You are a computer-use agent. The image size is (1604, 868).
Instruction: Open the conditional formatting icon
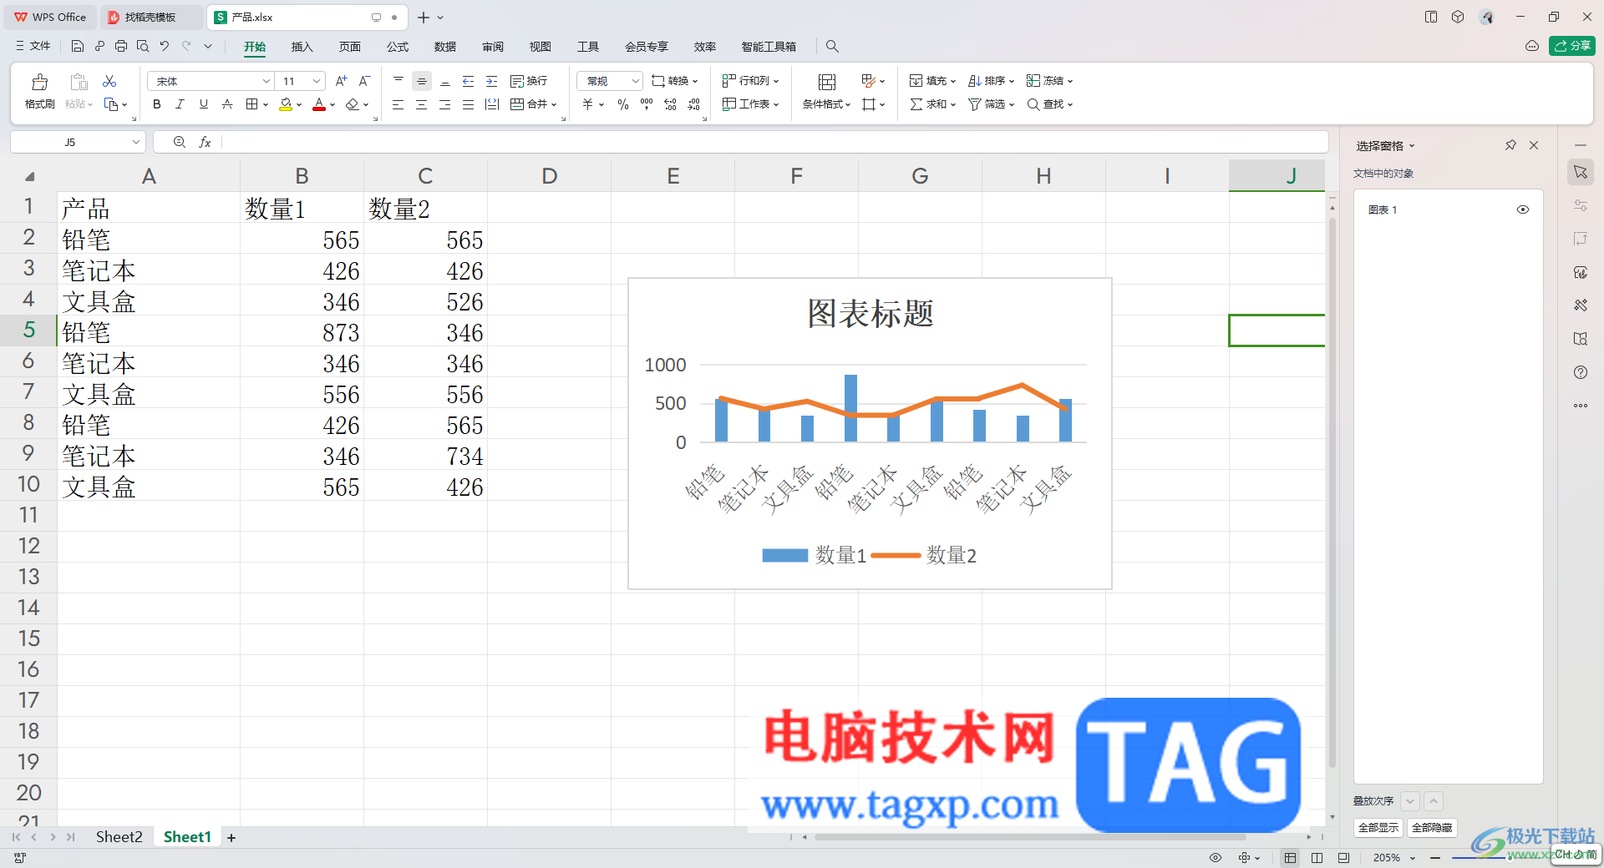827,82
